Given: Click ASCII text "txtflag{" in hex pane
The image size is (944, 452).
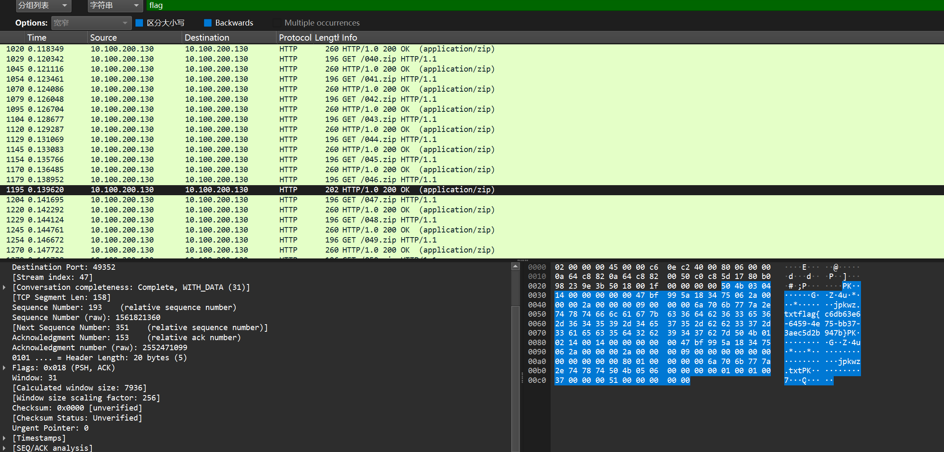Looking at the screenshot, I should 802,314.
